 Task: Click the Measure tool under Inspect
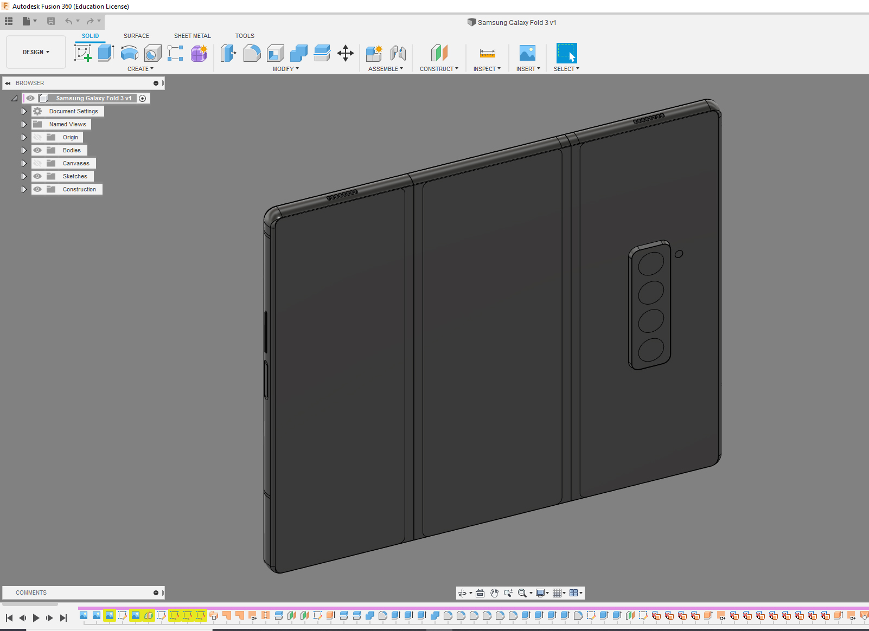coord(487,53)
